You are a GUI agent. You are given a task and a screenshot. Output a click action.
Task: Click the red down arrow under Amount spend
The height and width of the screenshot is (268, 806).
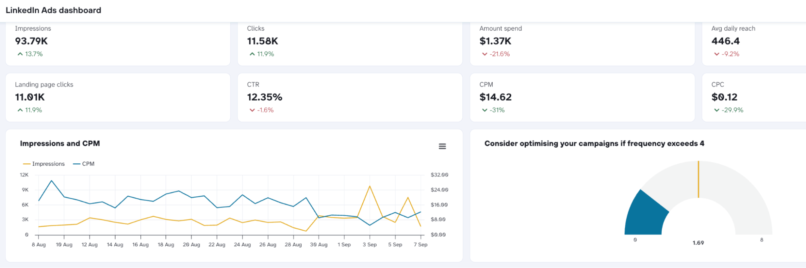[x=485, y=54]
